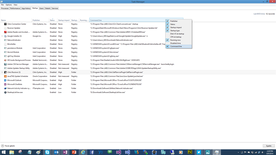276x155 pixels.
Task: Click the Enable button
Action: click(269, 146)
